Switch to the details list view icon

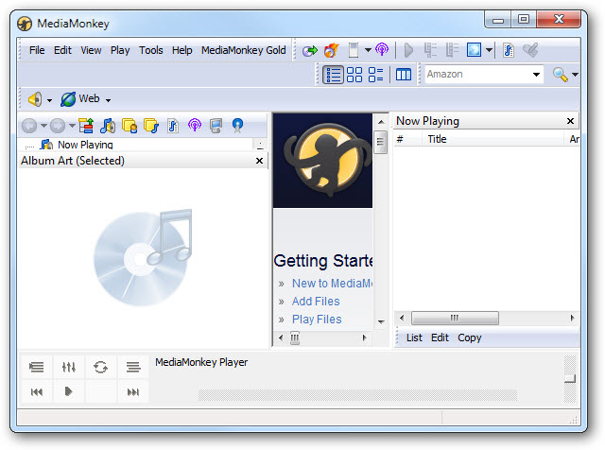coord(333,75)
